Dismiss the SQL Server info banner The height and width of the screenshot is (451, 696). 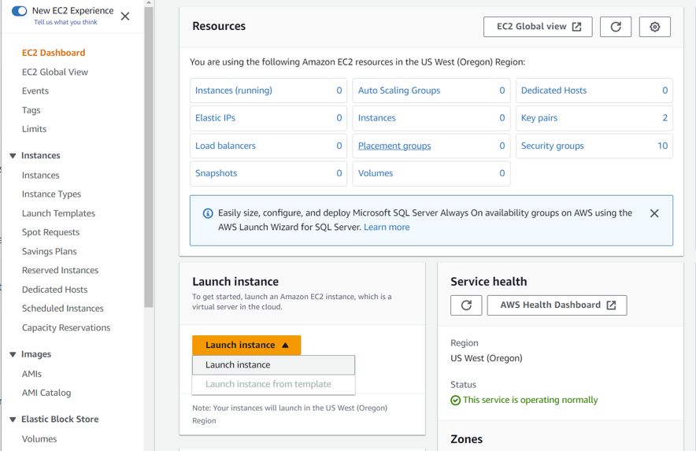click(654, 213)
